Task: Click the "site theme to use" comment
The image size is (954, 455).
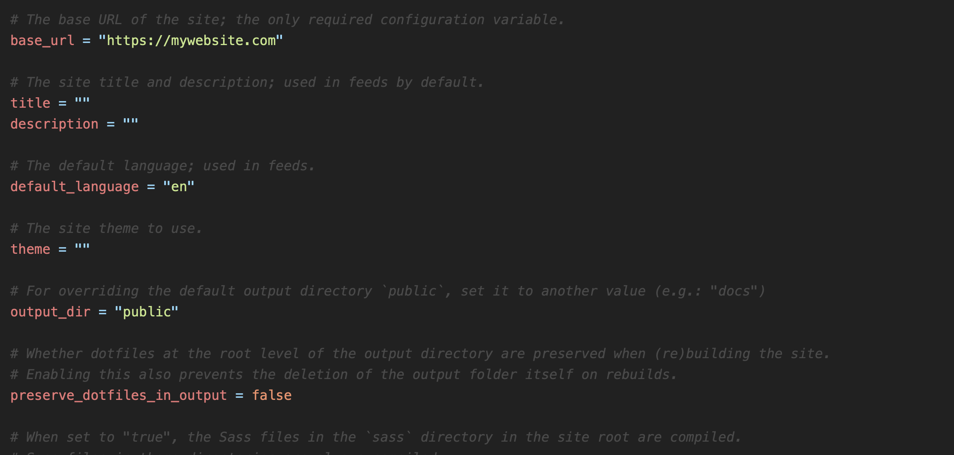Action: click(107, 228)
